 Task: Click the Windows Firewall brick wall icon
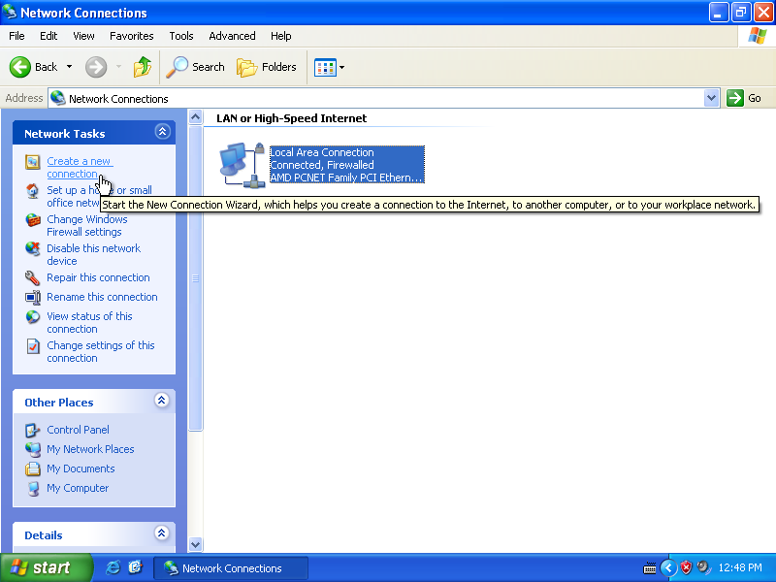click(x=33, y=220)
